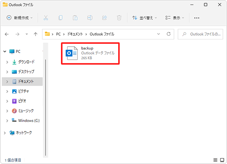This screenshot has height=164, width=227.
Task: Switch to details list view icon
Action: point(215,160)
